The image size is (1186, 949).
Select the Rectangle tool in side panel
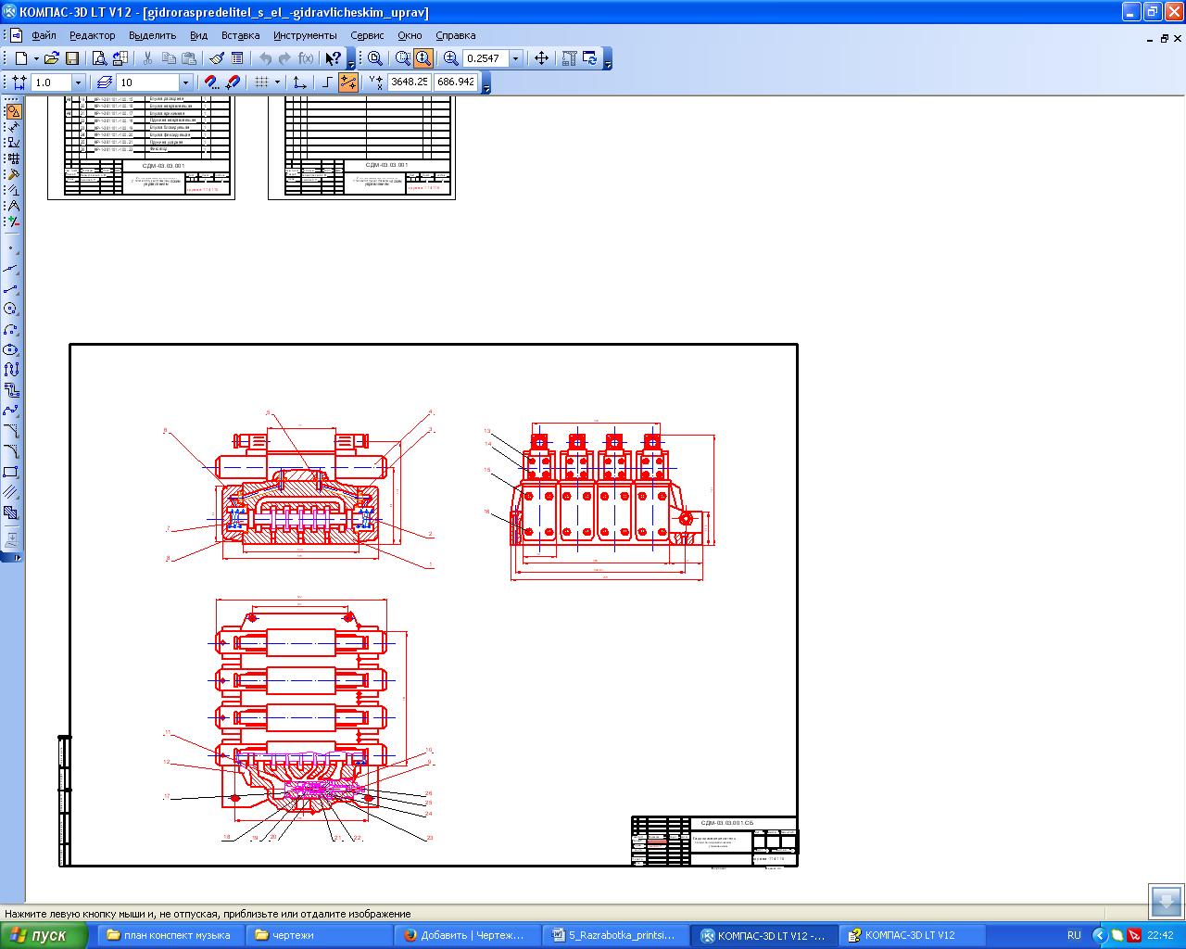pos(11,472)
